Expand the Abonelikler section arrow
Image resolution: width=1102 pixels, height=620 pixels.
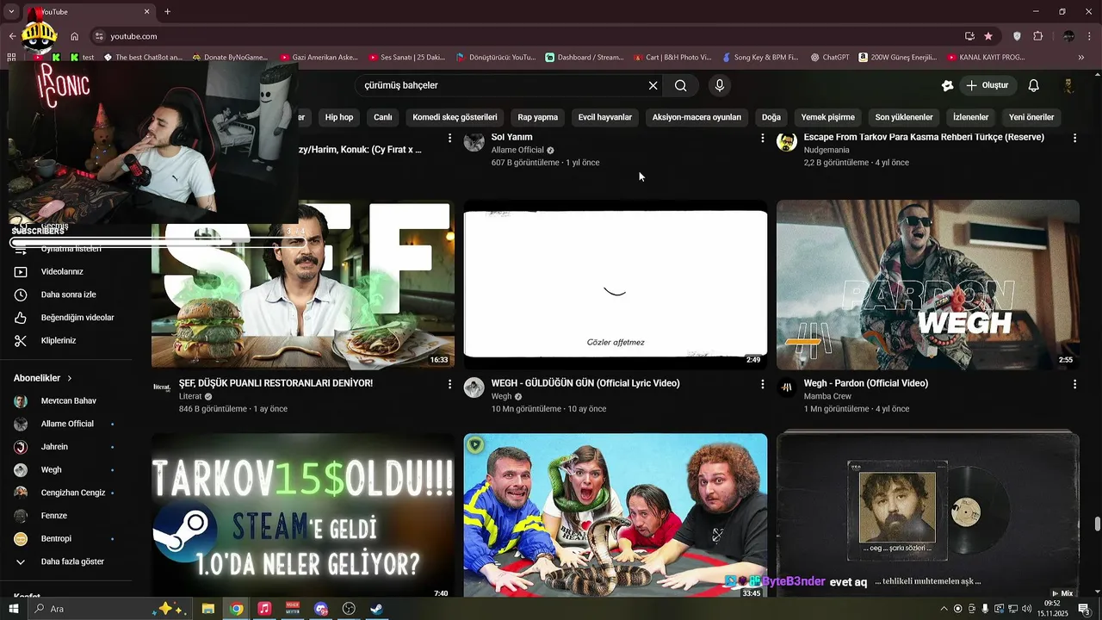pyautogui.click(x=70, y=378)
